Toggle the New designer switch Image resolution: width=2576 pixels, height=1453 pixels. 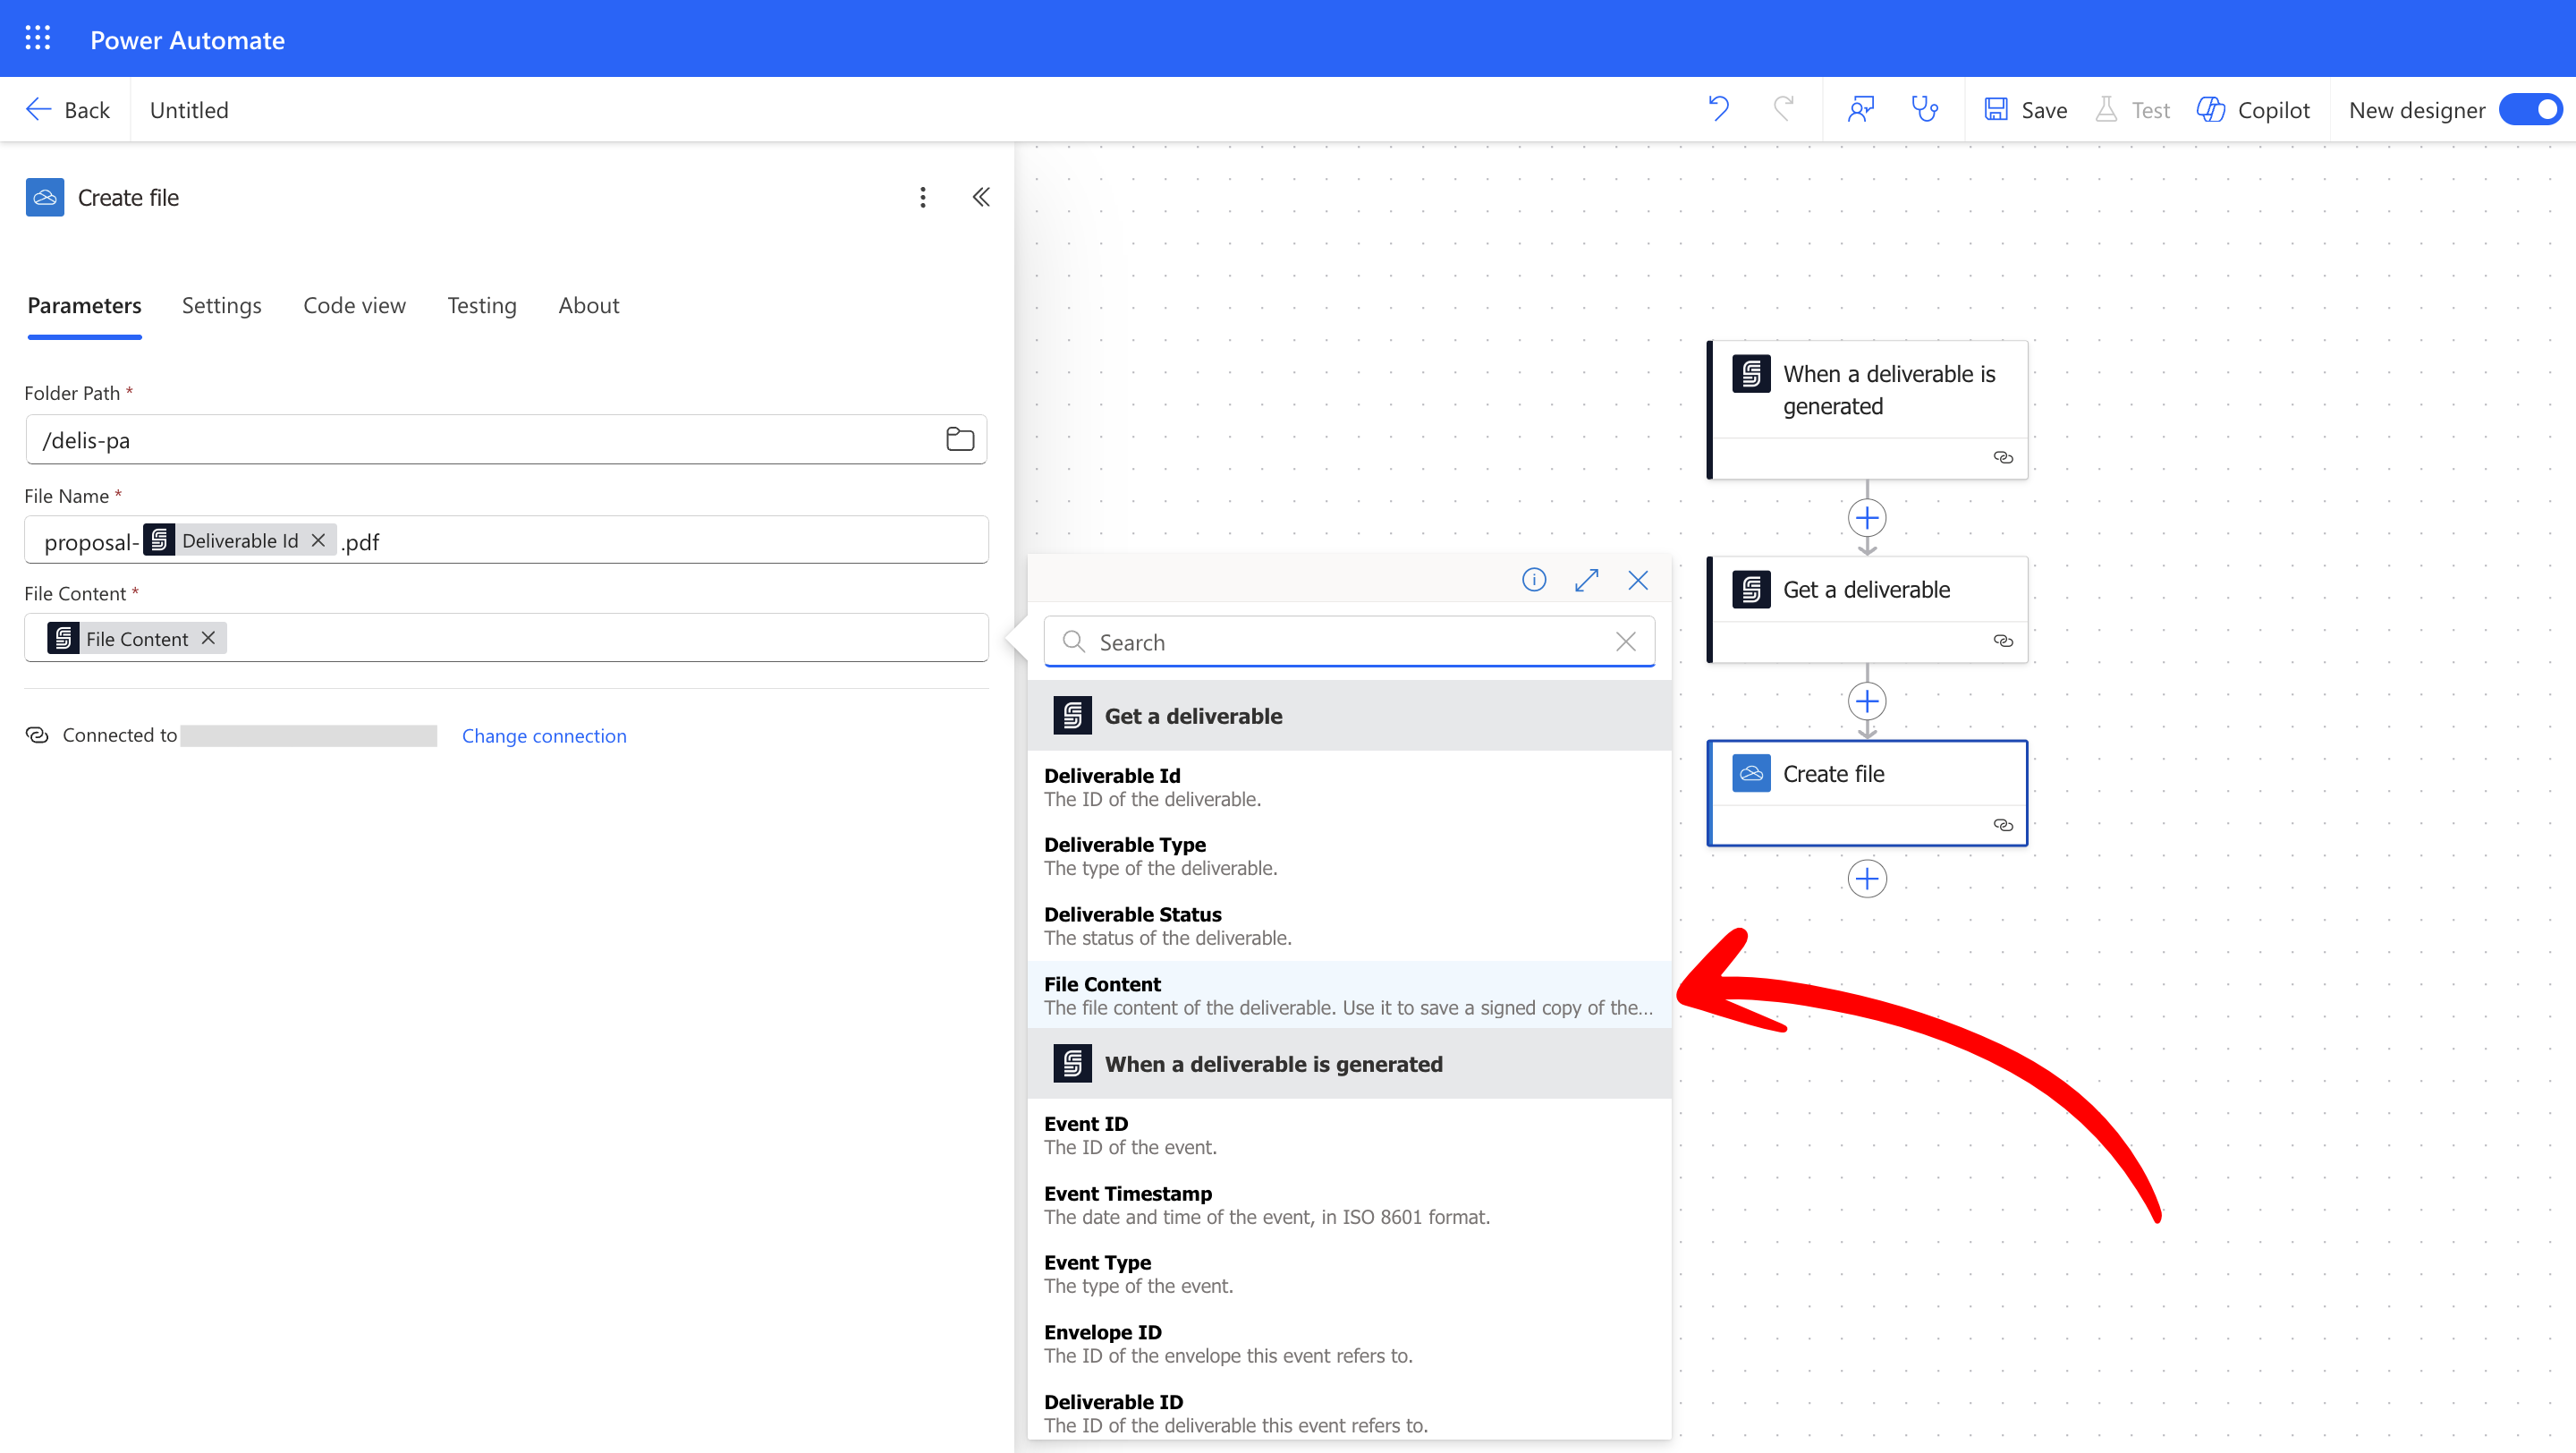(2529, 109)
